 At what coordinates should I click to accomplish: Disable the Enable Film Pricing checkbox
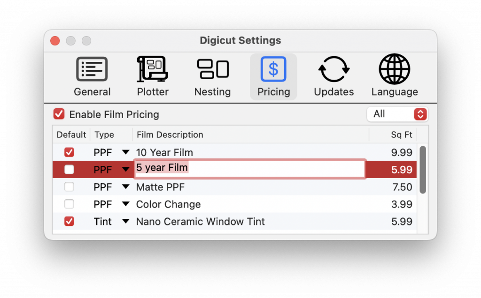[x=59, y=114]
